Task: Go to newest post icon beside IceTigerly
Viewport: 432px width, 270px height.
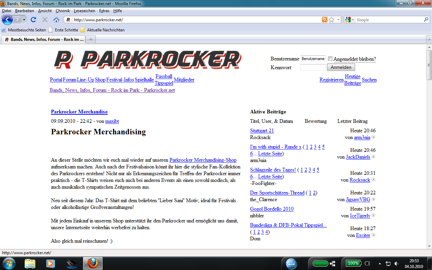Action: (x=374, y=216)
